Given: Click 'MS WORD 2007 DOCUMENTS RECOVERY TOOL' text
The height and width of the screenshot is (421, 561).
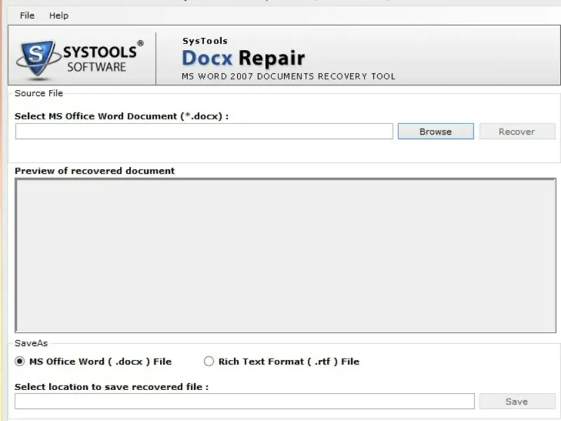Looking at the screenshot, I should pos(288,76).
